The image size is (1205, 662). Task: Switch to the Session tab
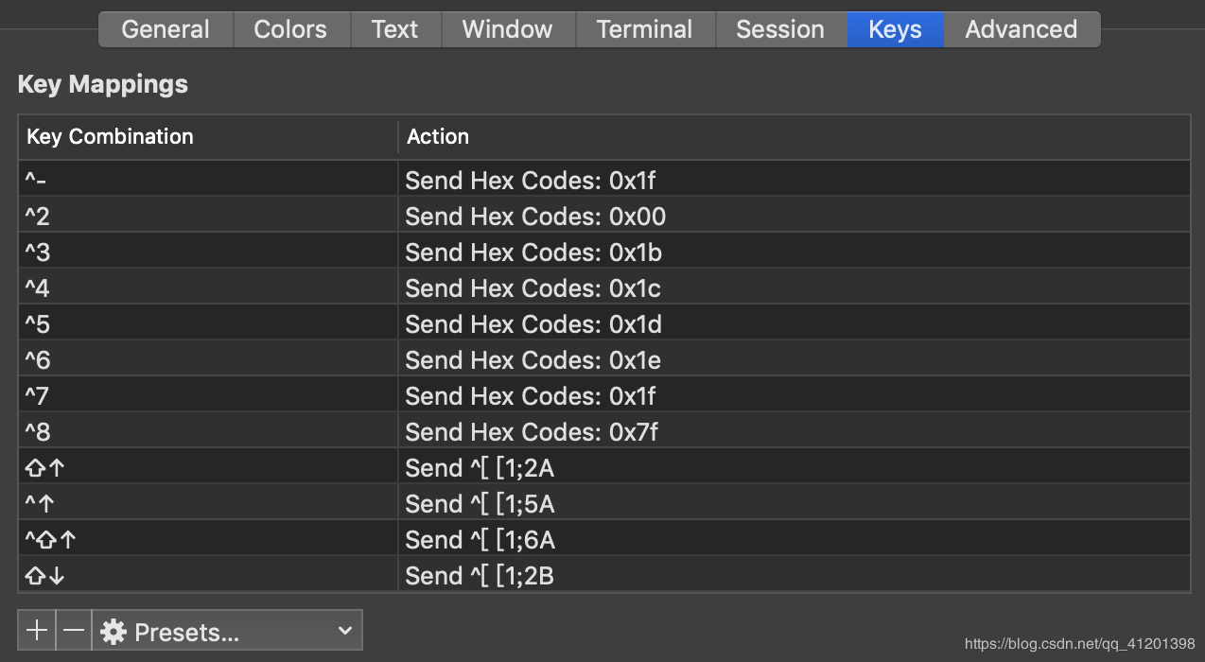[x=780, y=29]
